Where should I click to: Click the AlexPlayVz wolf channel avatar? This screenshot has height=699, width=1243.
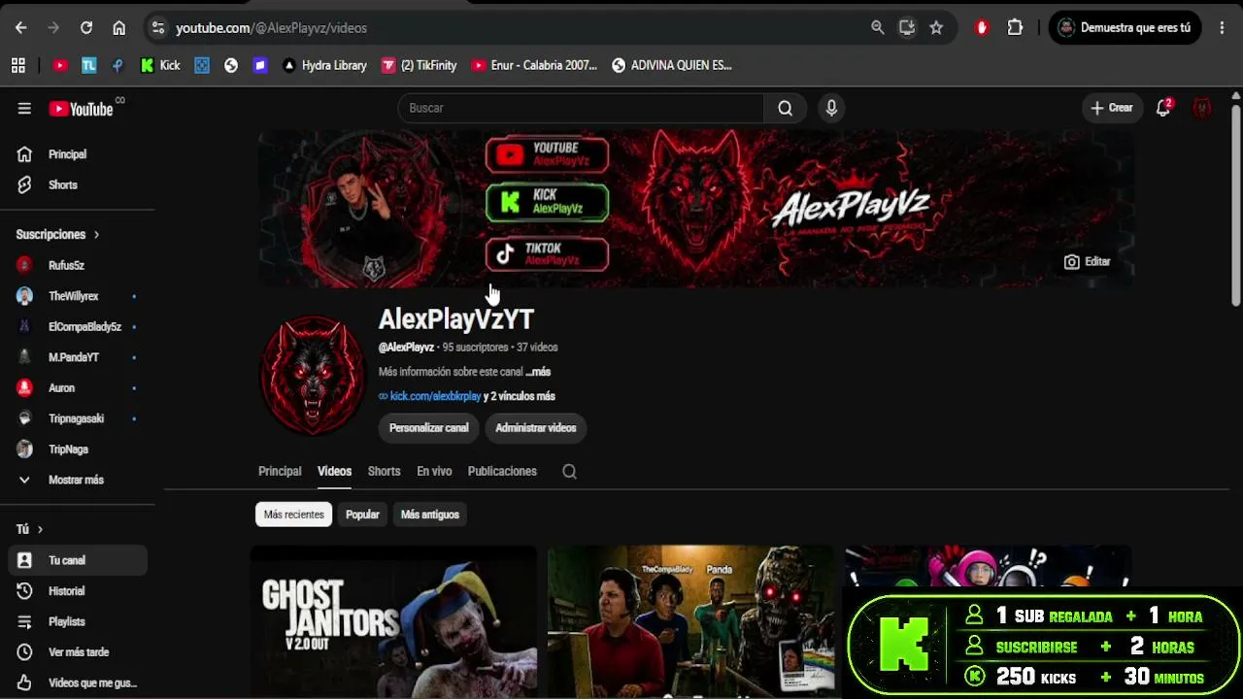click(x=313, y=376)
